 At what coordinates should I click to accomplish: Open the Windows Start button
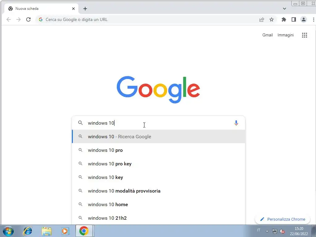(x=8, y=231)
